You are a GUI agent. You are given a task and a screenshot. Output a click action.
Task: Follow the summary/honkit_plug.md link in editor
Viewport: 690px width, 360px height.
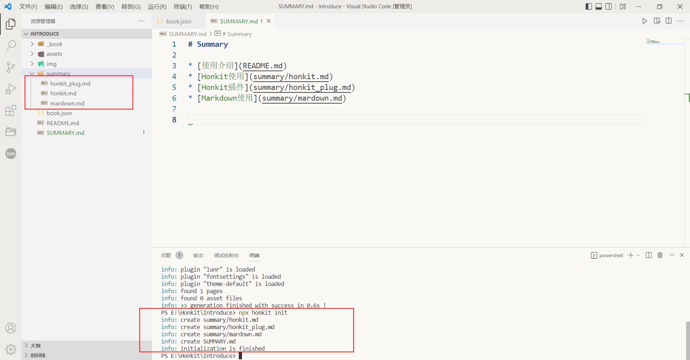302,87
